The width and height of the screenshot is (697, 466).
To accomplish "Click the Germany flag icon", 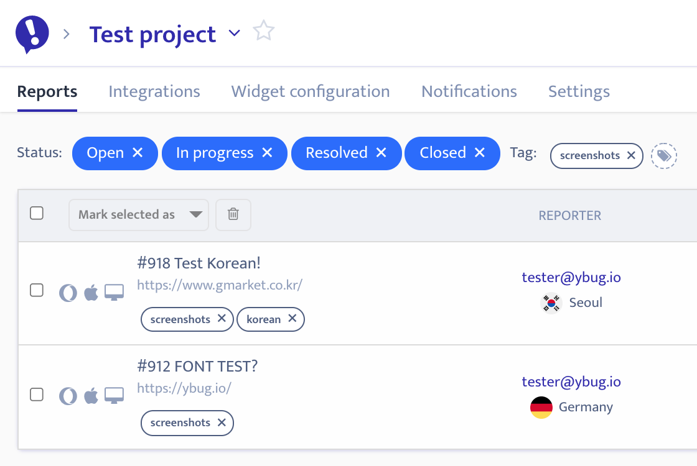I will point(541,408).
